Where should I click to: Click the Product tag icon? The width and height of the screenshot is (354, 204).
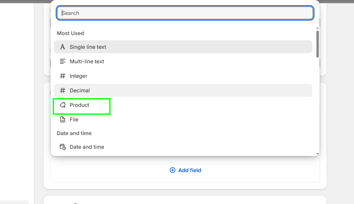[x=63, y=105]
